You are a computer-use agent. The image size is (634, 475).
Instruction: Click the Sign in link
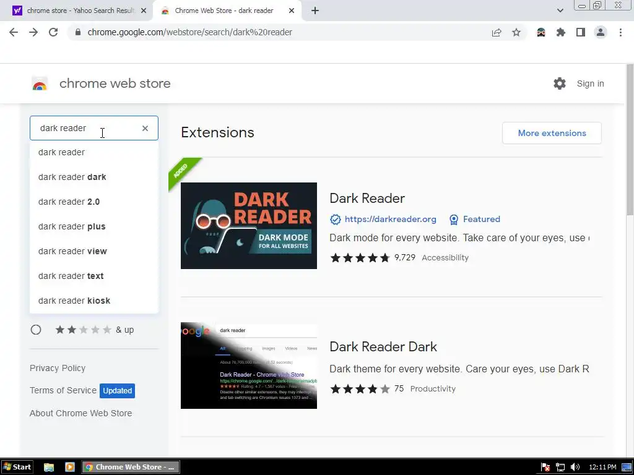pyautogui.click(x=590, y=83)
